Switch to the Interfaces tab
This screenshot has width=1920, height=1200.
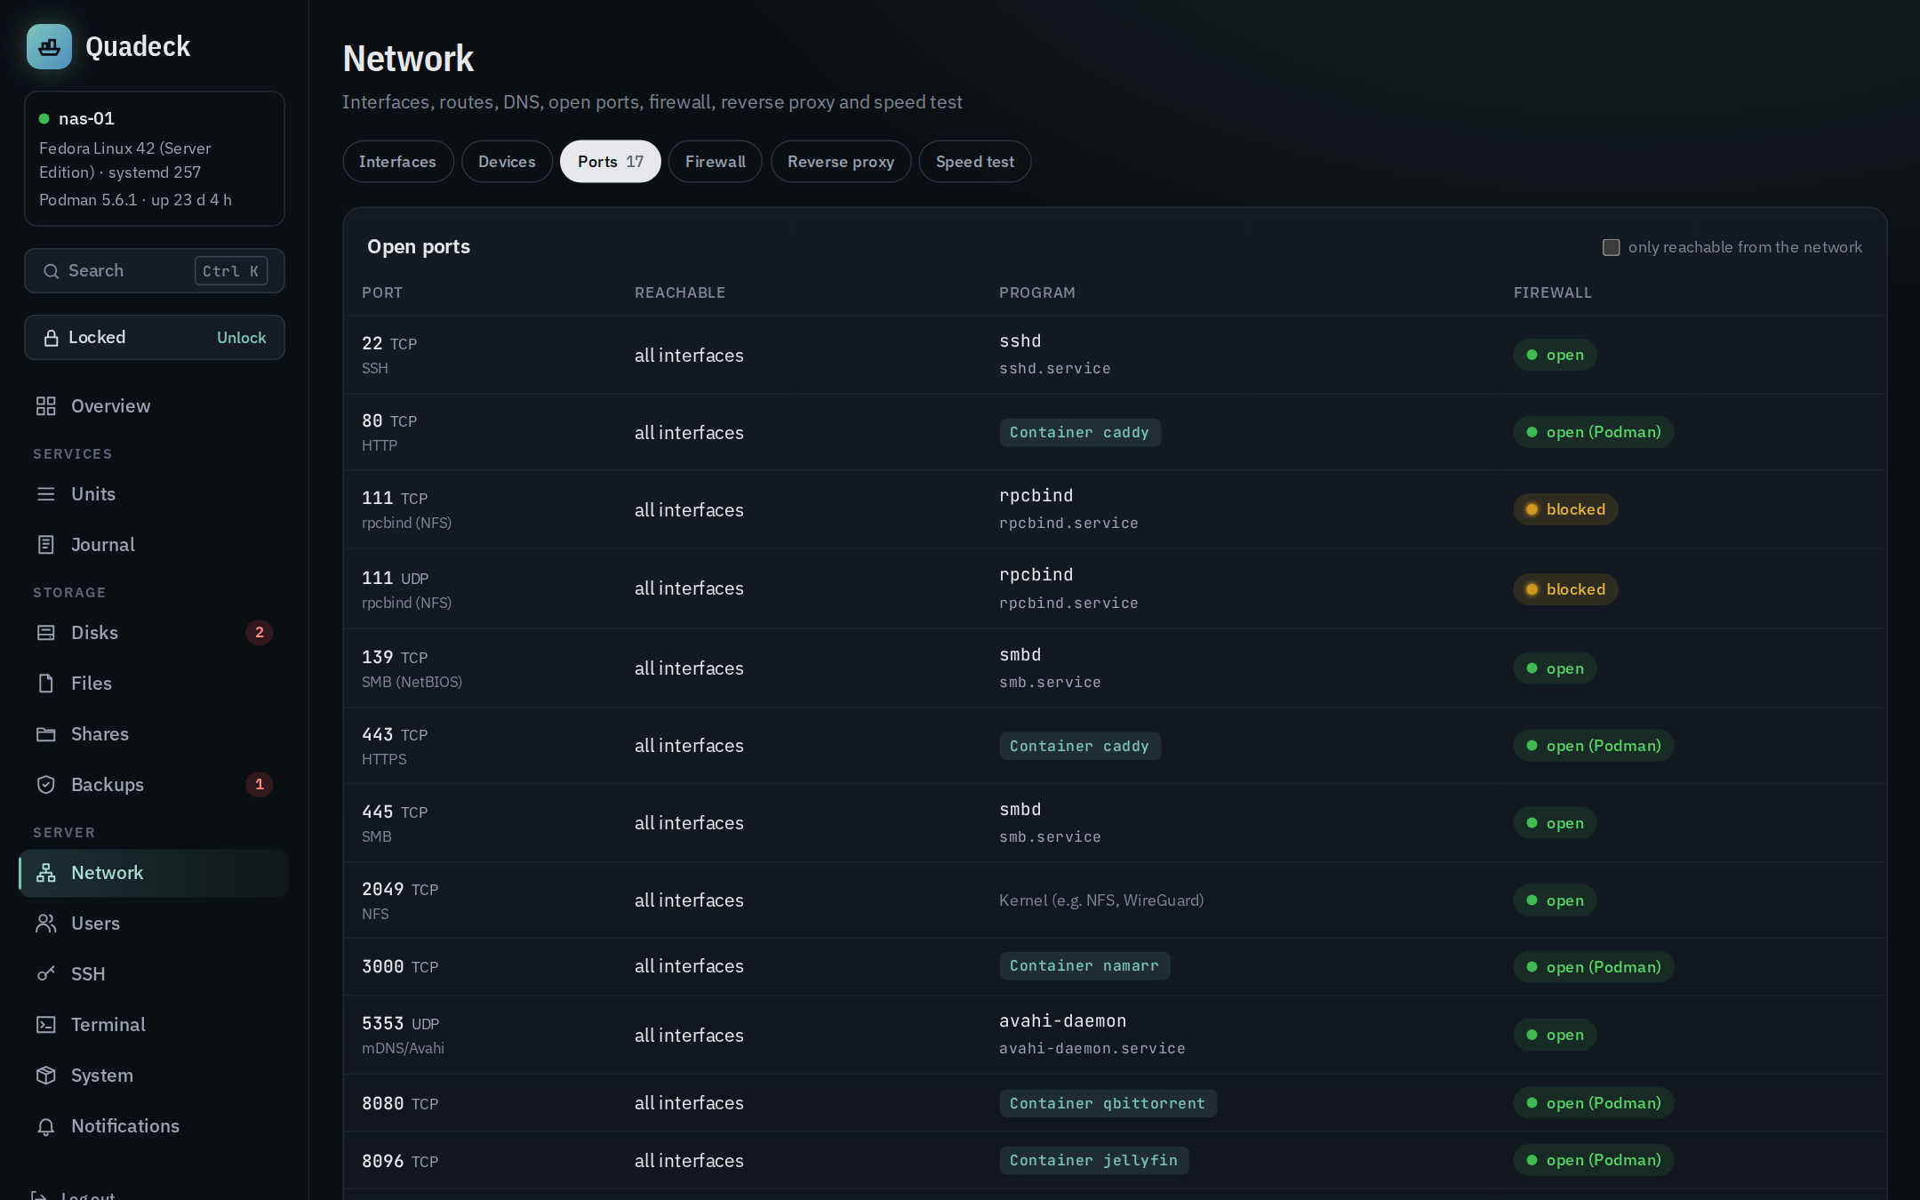pyautogui.click(x=397, y=162)
